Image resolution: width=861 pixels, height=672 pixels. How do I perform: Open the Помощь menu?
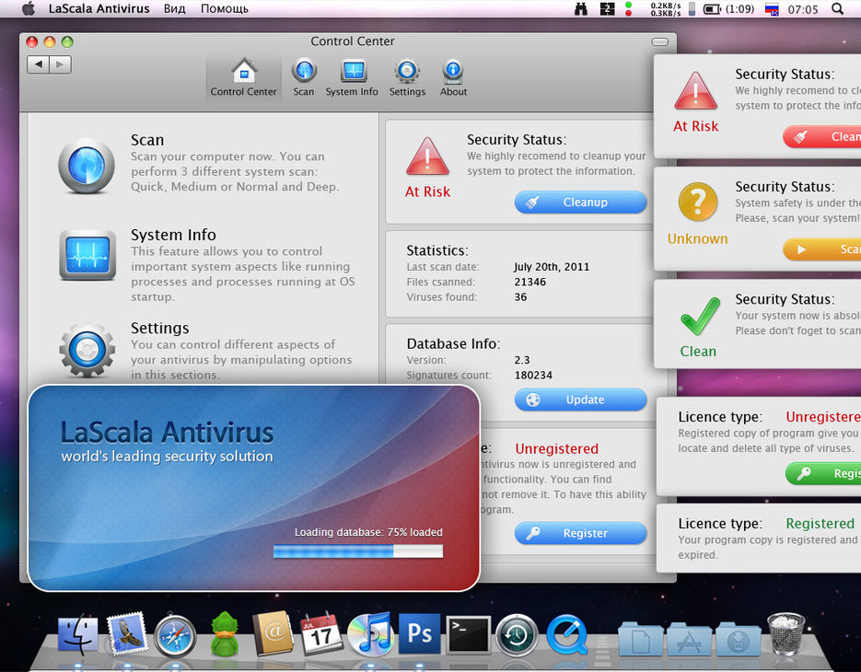coord(224,9)
